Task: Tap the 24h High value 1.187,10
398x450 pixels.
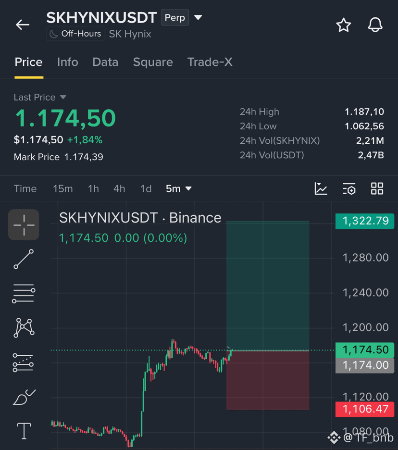Action: click(x=364, y=112)
